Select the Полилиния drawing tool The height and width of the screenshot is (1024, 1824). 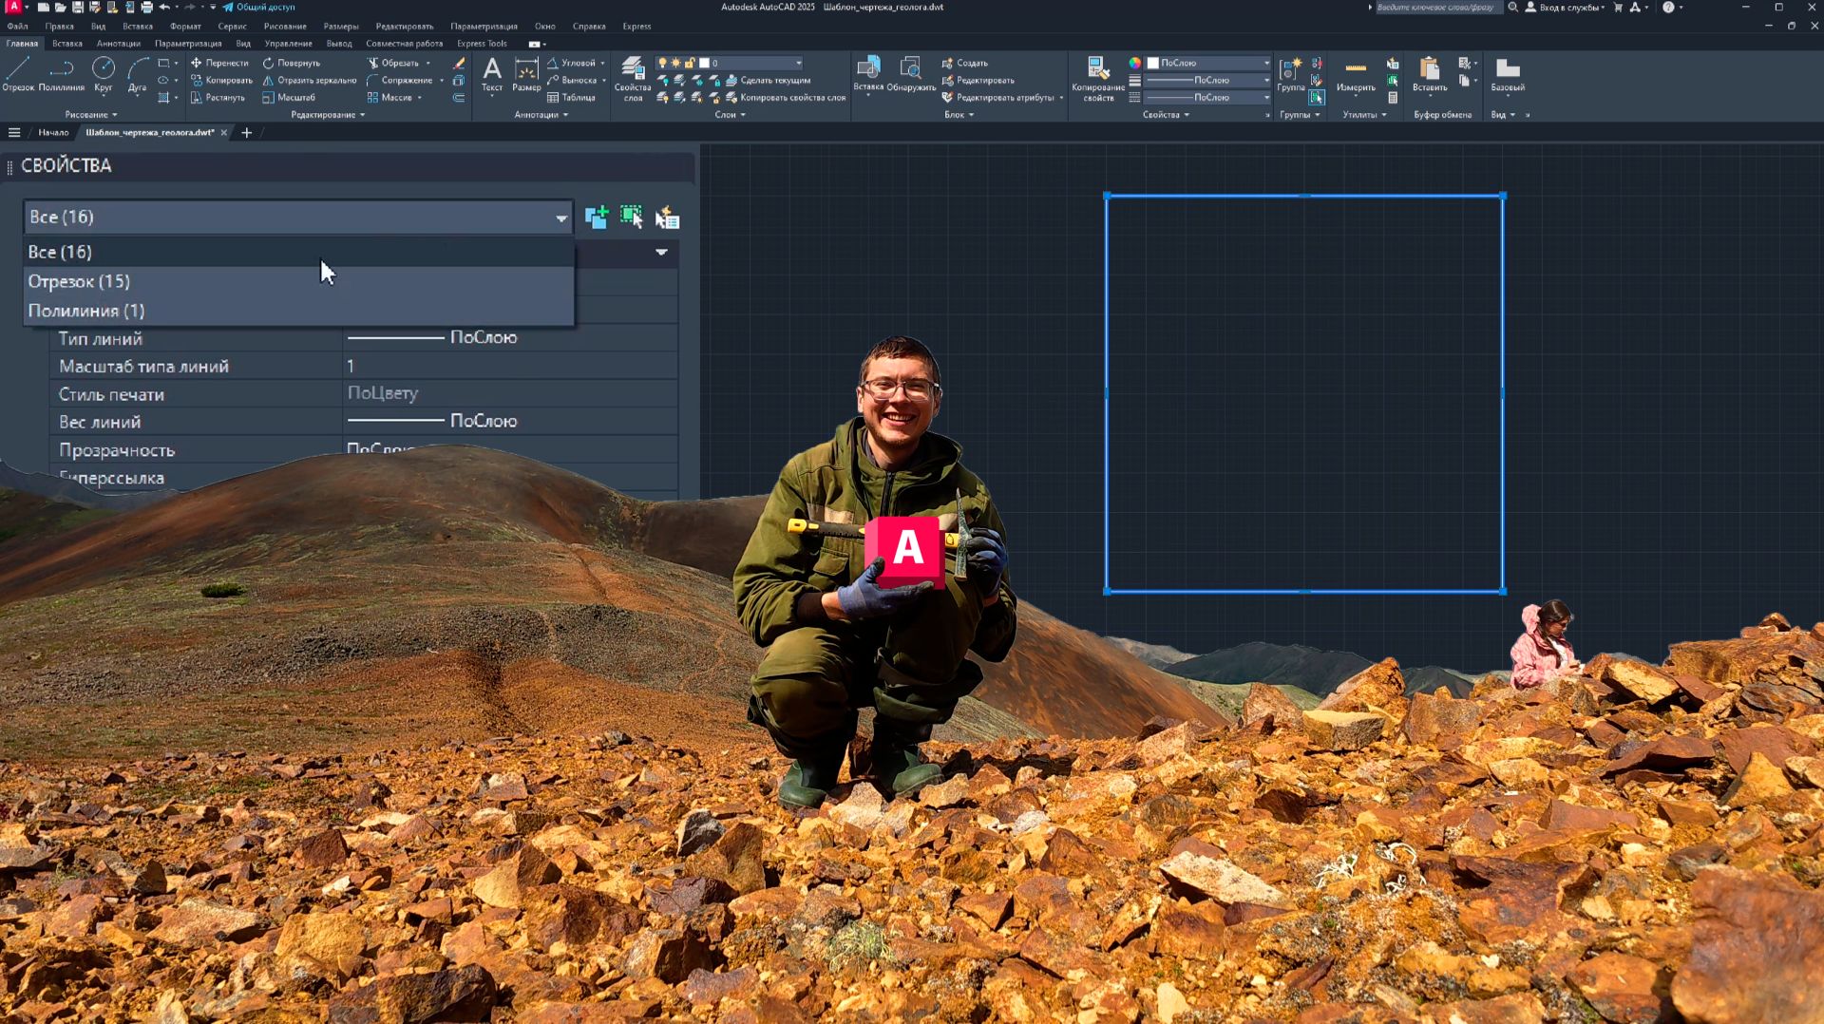61,74
